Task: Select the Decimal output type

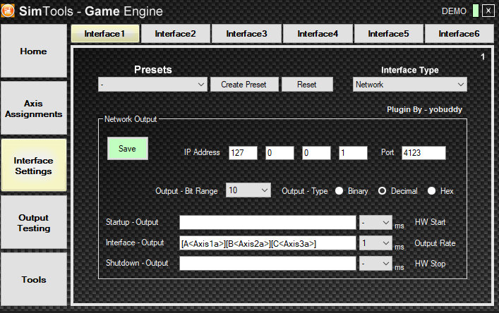Action: pyautogui.click(x=383, y=191)
